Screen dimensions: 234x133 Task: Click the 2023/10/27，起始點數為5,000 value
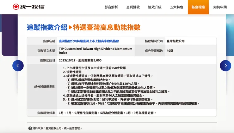pos(80,61)
